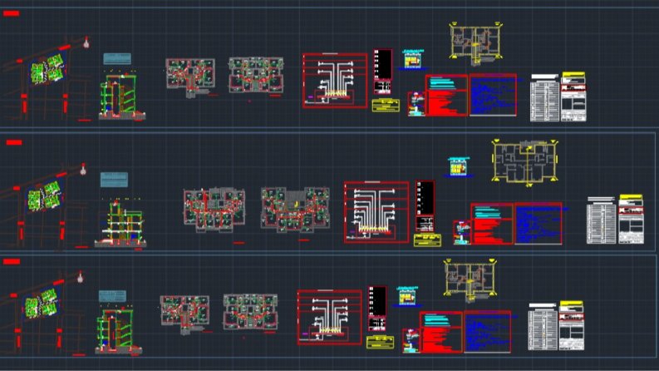This screenshot has height=371, width=659.
Task: Click the yellow-headed title block in bottom row
Action: point(572,325)
